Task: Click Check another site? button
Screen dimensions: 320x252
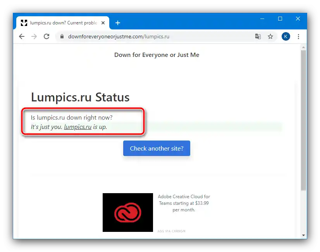Action: [x=157, y=148]
